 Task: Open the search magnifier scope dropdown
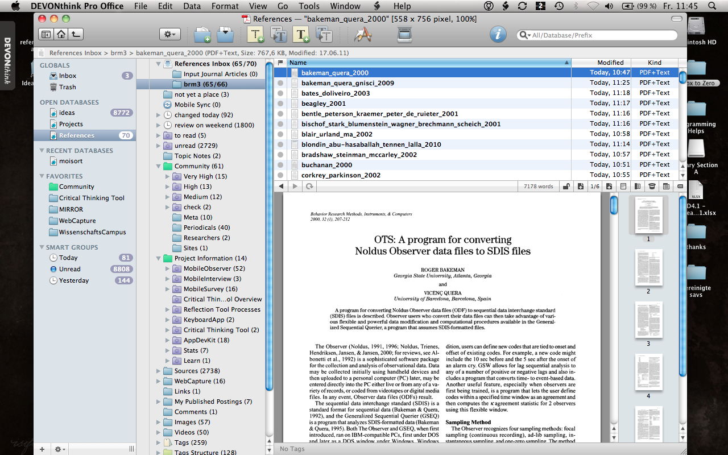(x=525, y=35)
